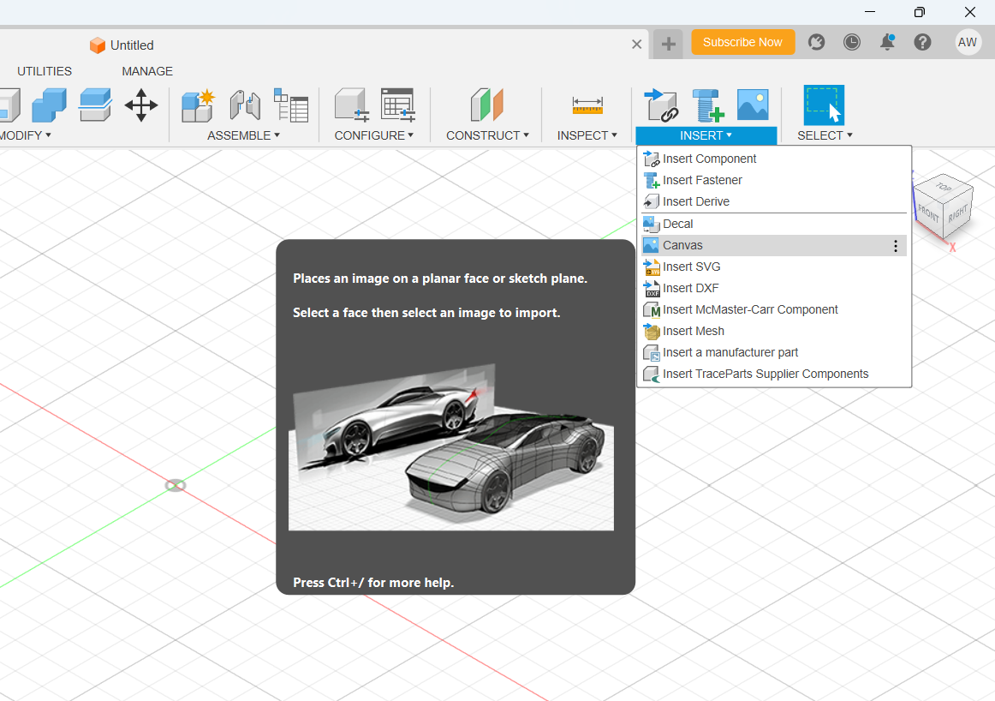Click the Canvas image toolbar icon

click(x=753, y=105)
